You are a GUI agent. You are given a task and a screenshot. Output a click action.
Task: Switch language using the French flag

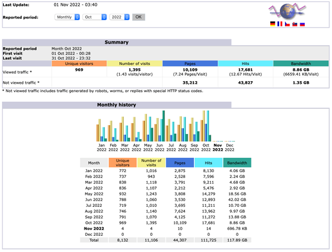(x=280, y=24)
